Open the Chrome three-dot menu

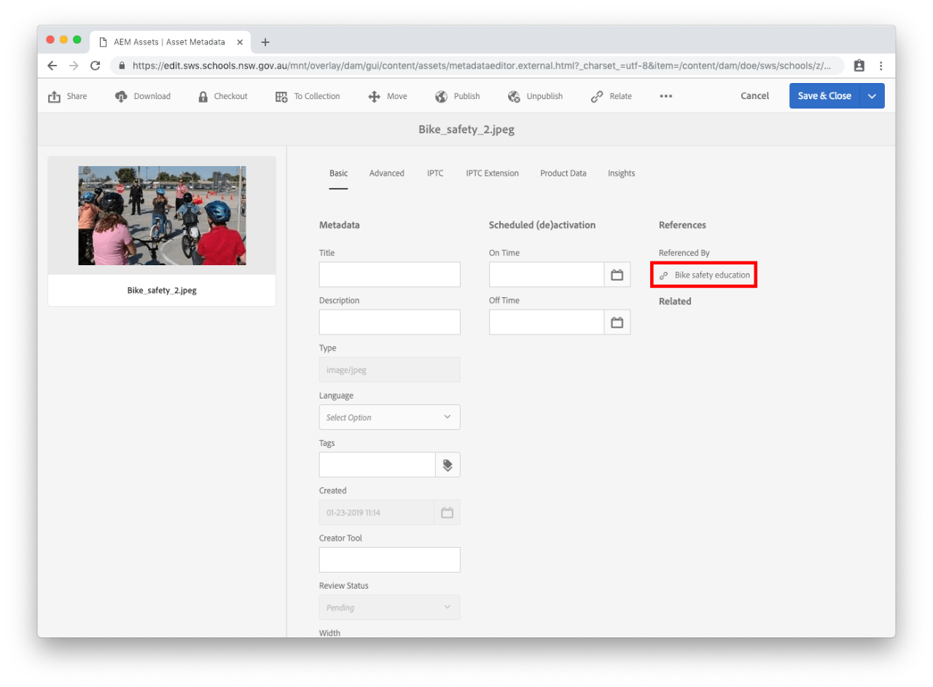pos(881,66)
